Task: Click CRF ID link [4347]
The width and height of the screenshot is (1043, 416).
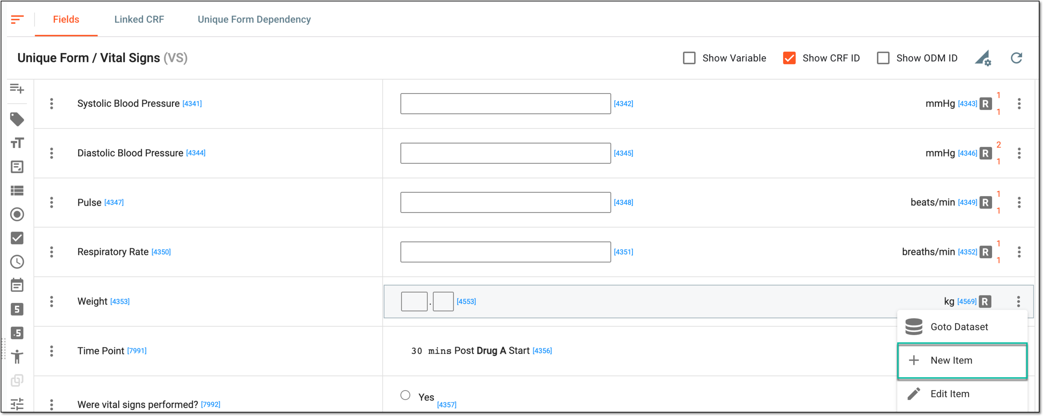Action: click(114, 202)
